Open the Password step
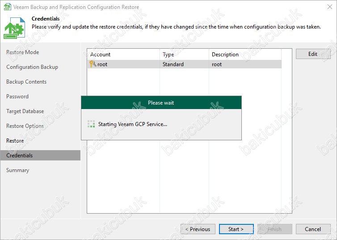The image size is (337, 240). pyautogui.click(x=17, y=97)
